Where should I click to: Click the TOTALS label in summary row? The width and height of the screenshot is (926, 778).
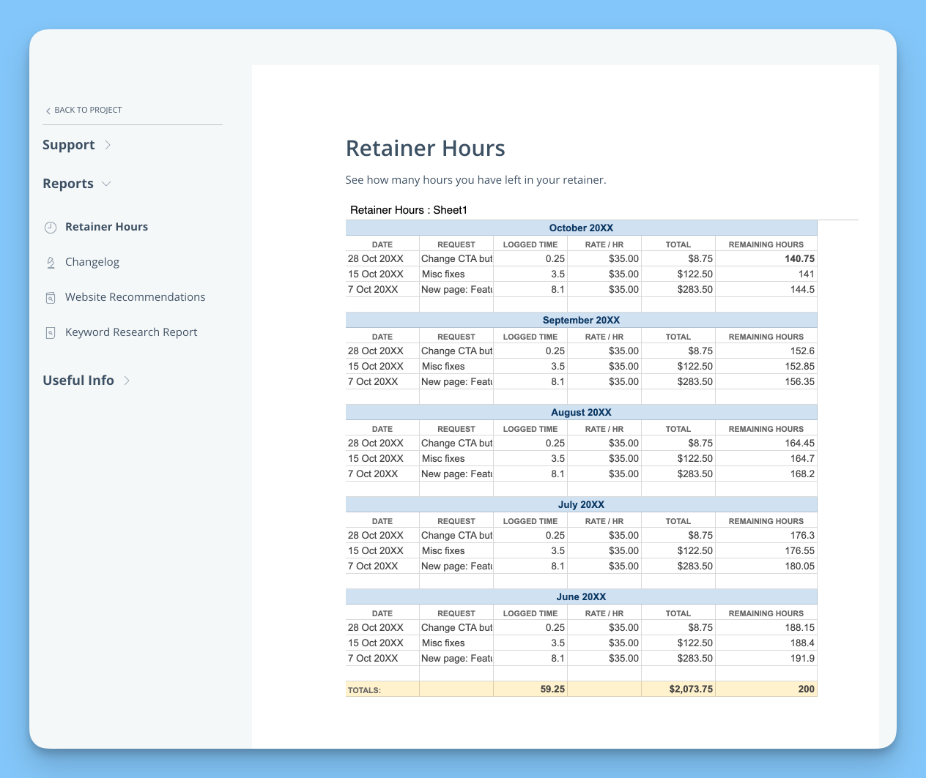(x=365, y=689)
